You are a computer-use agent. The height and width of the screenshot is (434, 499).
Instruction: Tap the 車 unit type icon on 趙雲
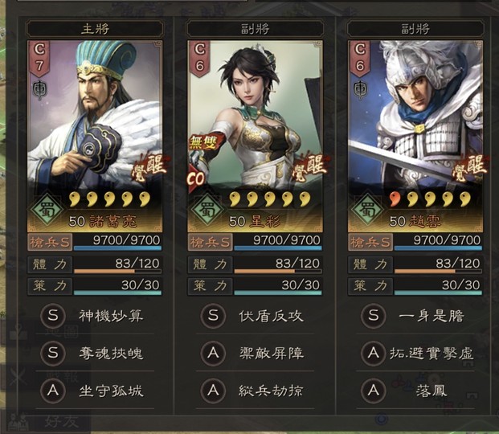click(x=360, y=89)
